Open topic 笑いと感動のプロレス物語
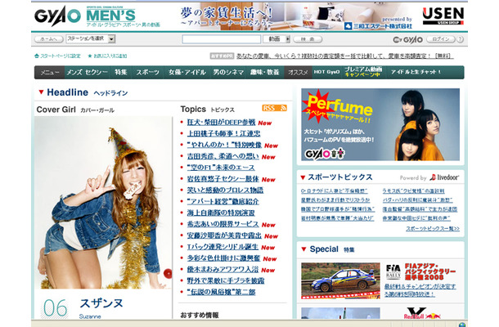Screen dimensions: 499x327 (225, 190)
